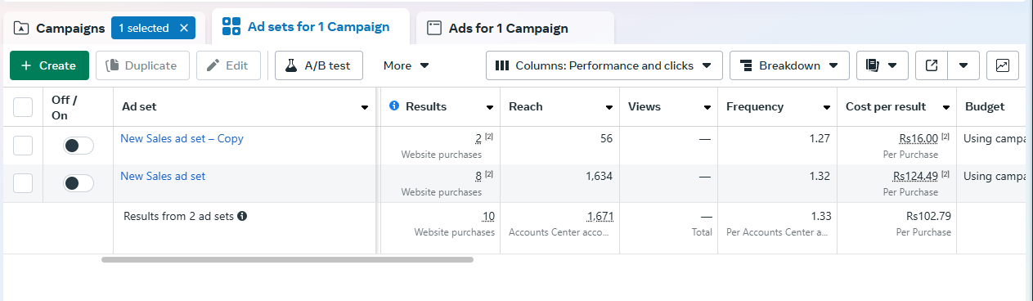The height and width of the screenshot is (301, 1033).
Task: Click the total reach value 1,671
Action: pos(600,217)
